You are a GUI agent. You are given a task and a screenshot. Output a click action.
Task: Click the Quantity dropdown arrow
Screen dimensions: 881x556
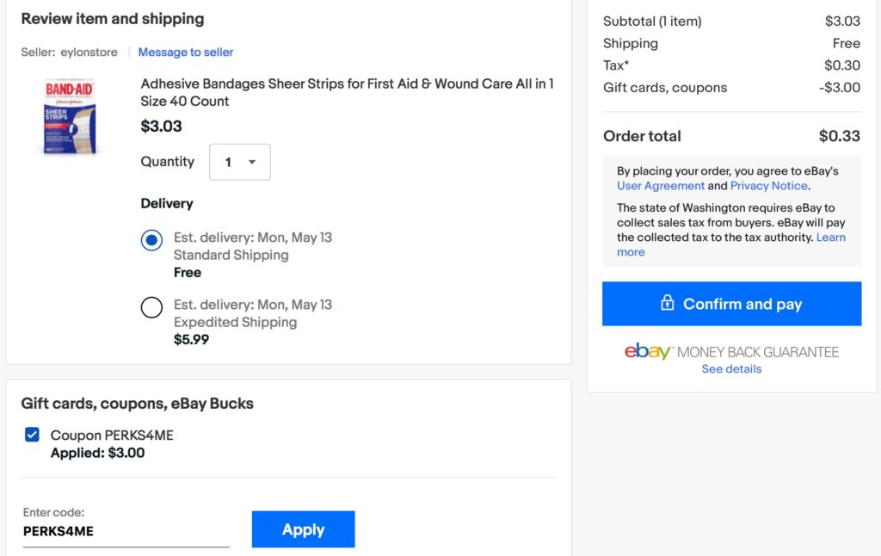[x=252, y=162]
